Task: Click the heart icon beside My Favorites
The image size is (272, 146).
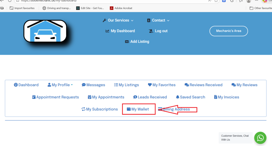Action: [150, 85]
